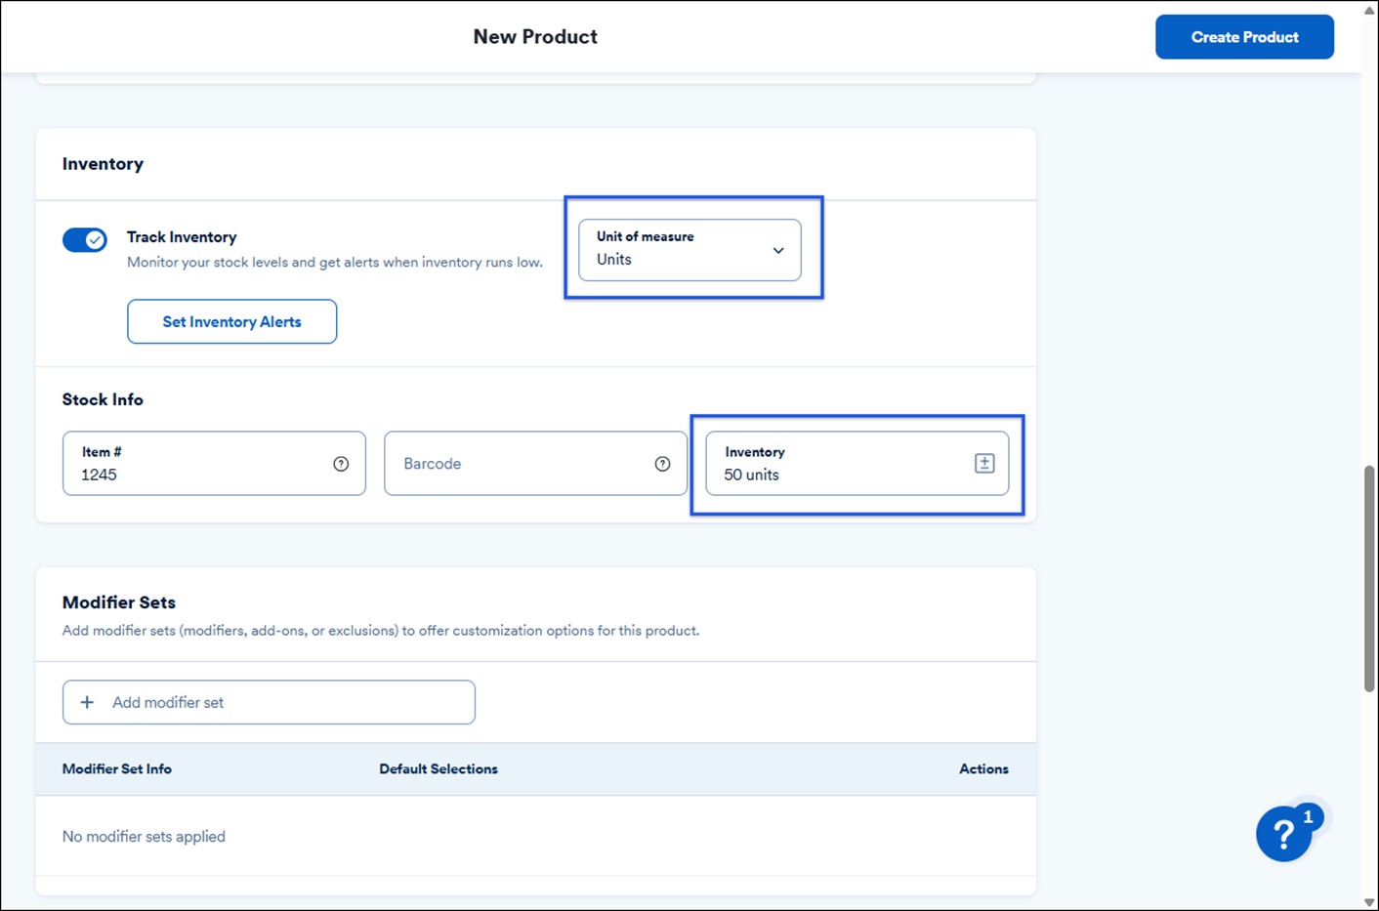Image resolution: width=1379 pixels, height=911 pixels.
Task: Click the Set Inventory Alerts button
Action: click(x=231, y=321)
